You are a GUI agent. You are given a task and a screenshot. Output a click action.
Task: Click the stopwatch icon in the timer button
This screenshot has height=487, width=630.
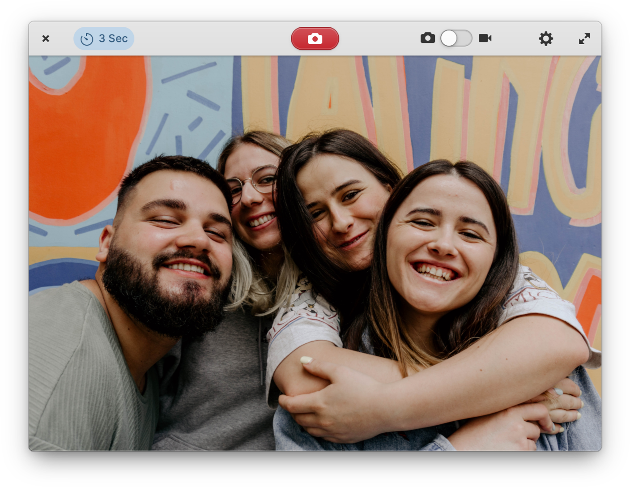(x=86, y=38)
